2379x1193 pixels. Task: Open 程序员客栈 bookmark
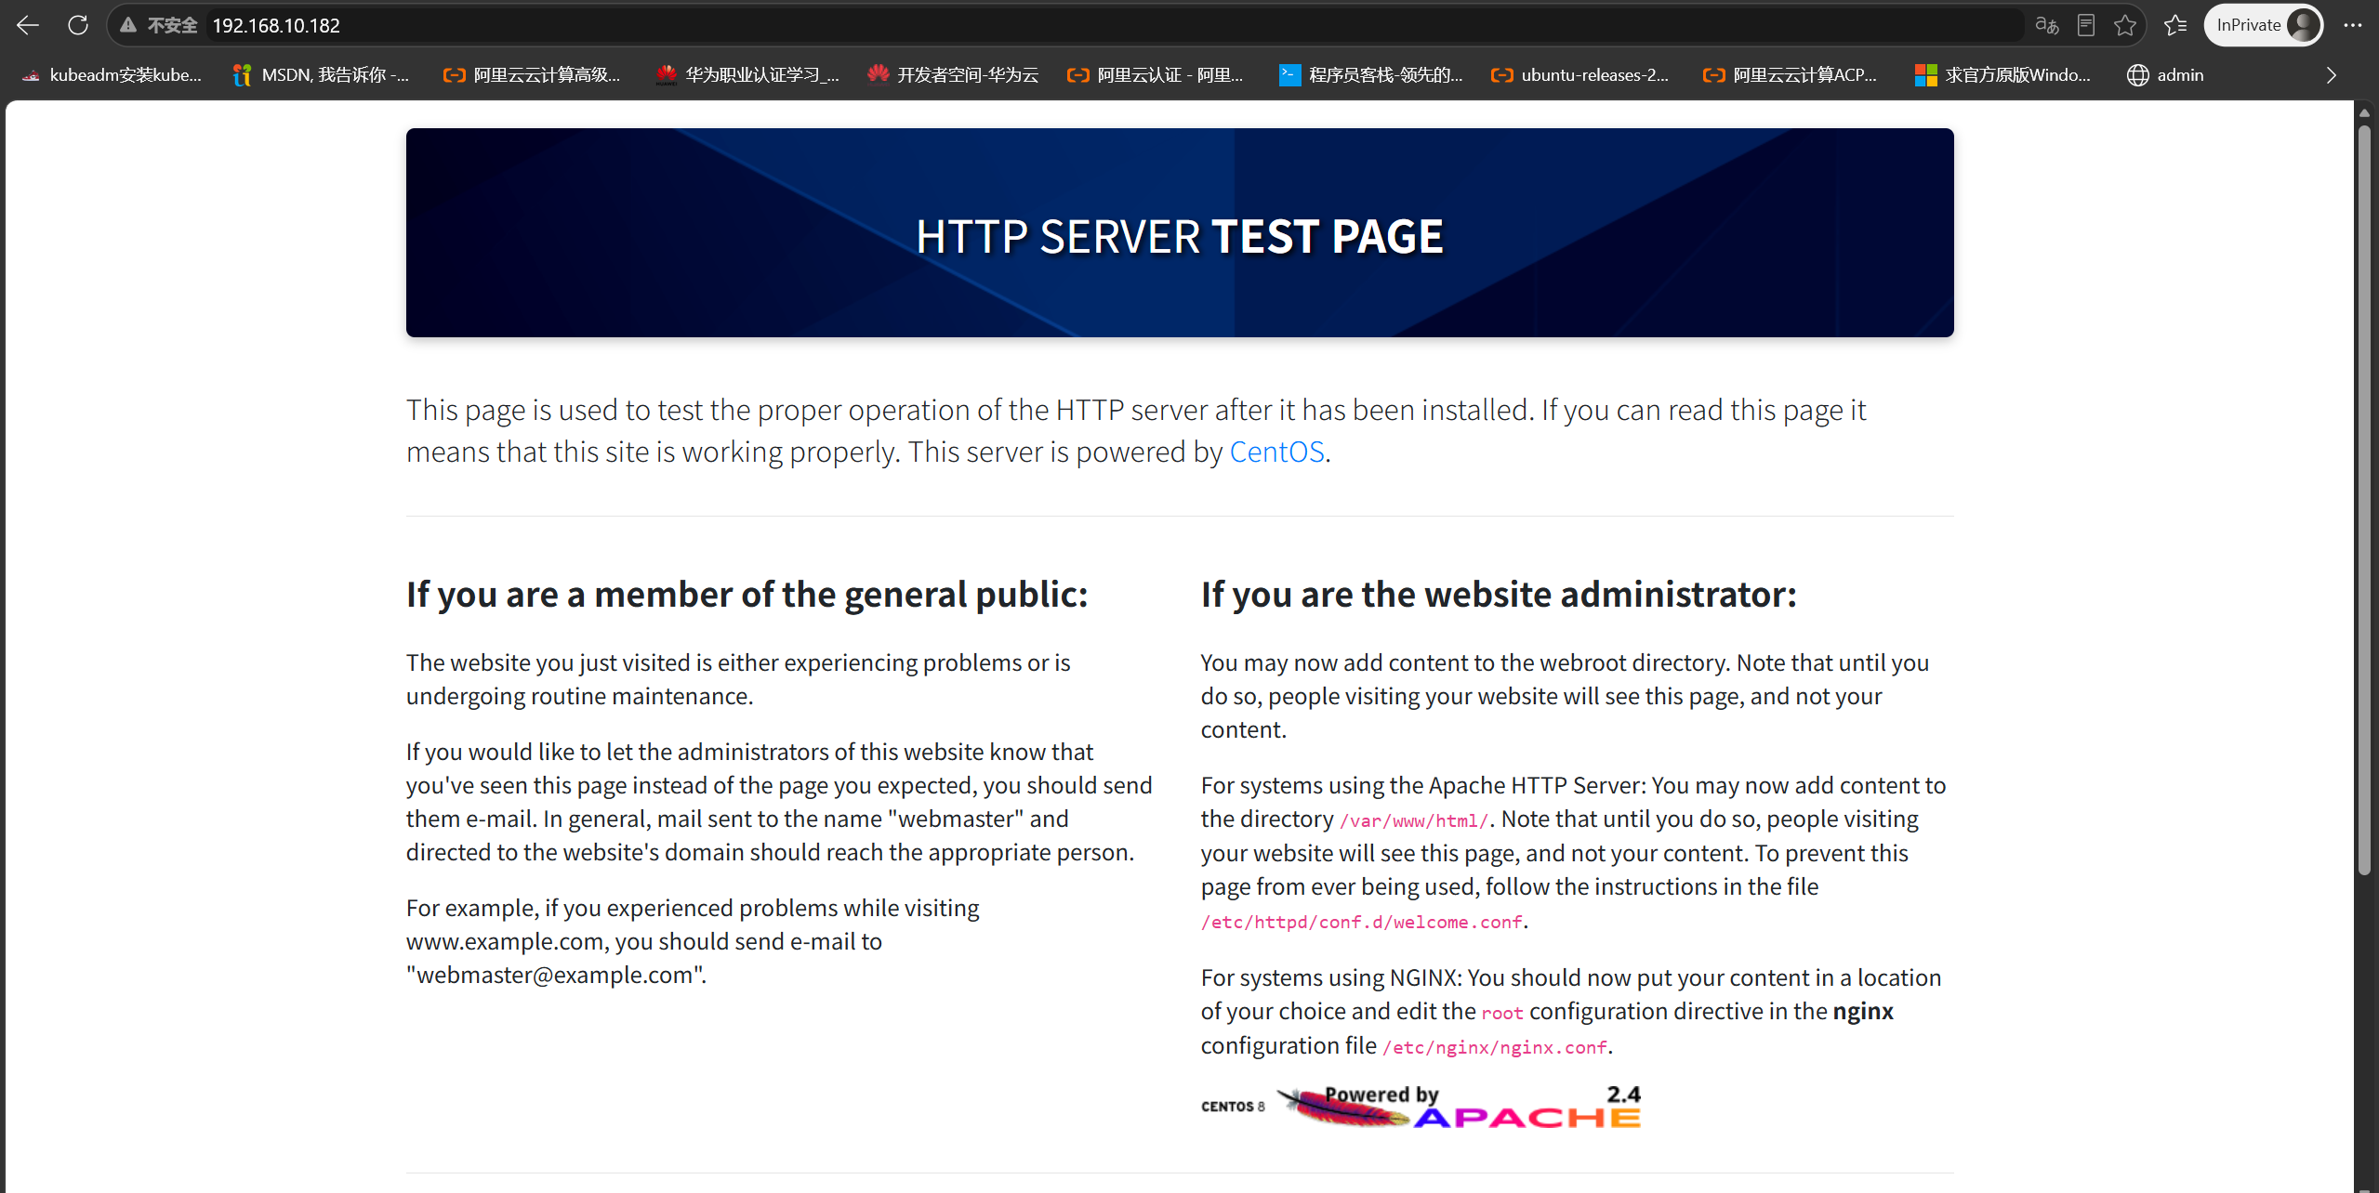coord(1370,75)
